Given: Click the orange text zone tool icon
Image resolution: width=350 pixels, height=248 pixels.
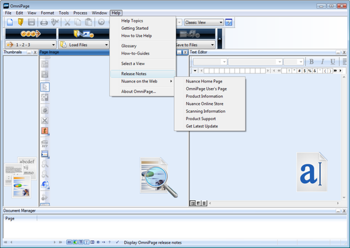Looking at the screenshot, I should [x=45, y=131].
